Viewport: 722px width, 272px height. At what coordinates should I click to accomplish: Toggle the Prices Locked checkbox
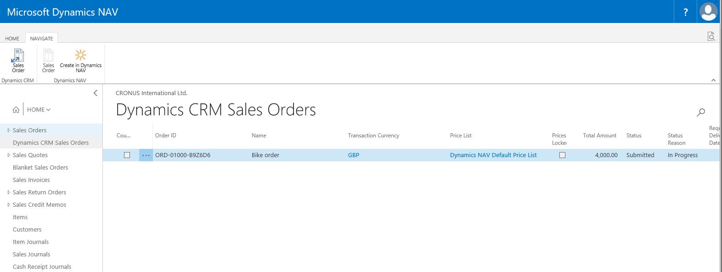point(562,155)
